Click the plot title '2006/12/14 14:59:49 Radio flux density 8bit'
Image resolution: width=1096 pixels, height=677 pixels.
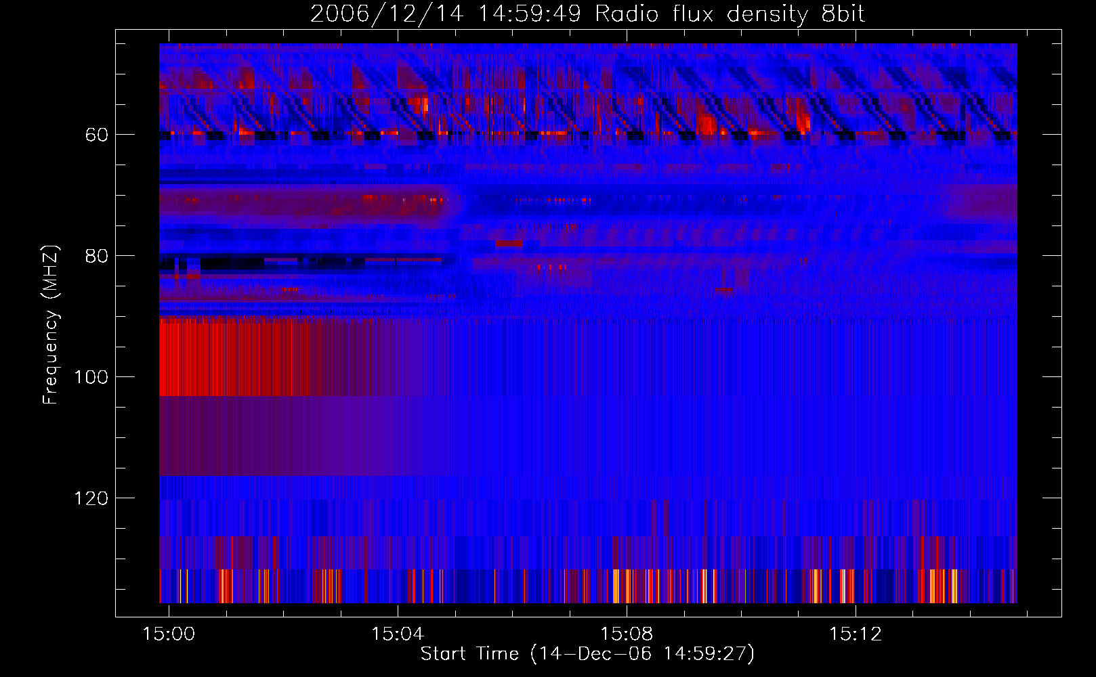pos(587,14)
